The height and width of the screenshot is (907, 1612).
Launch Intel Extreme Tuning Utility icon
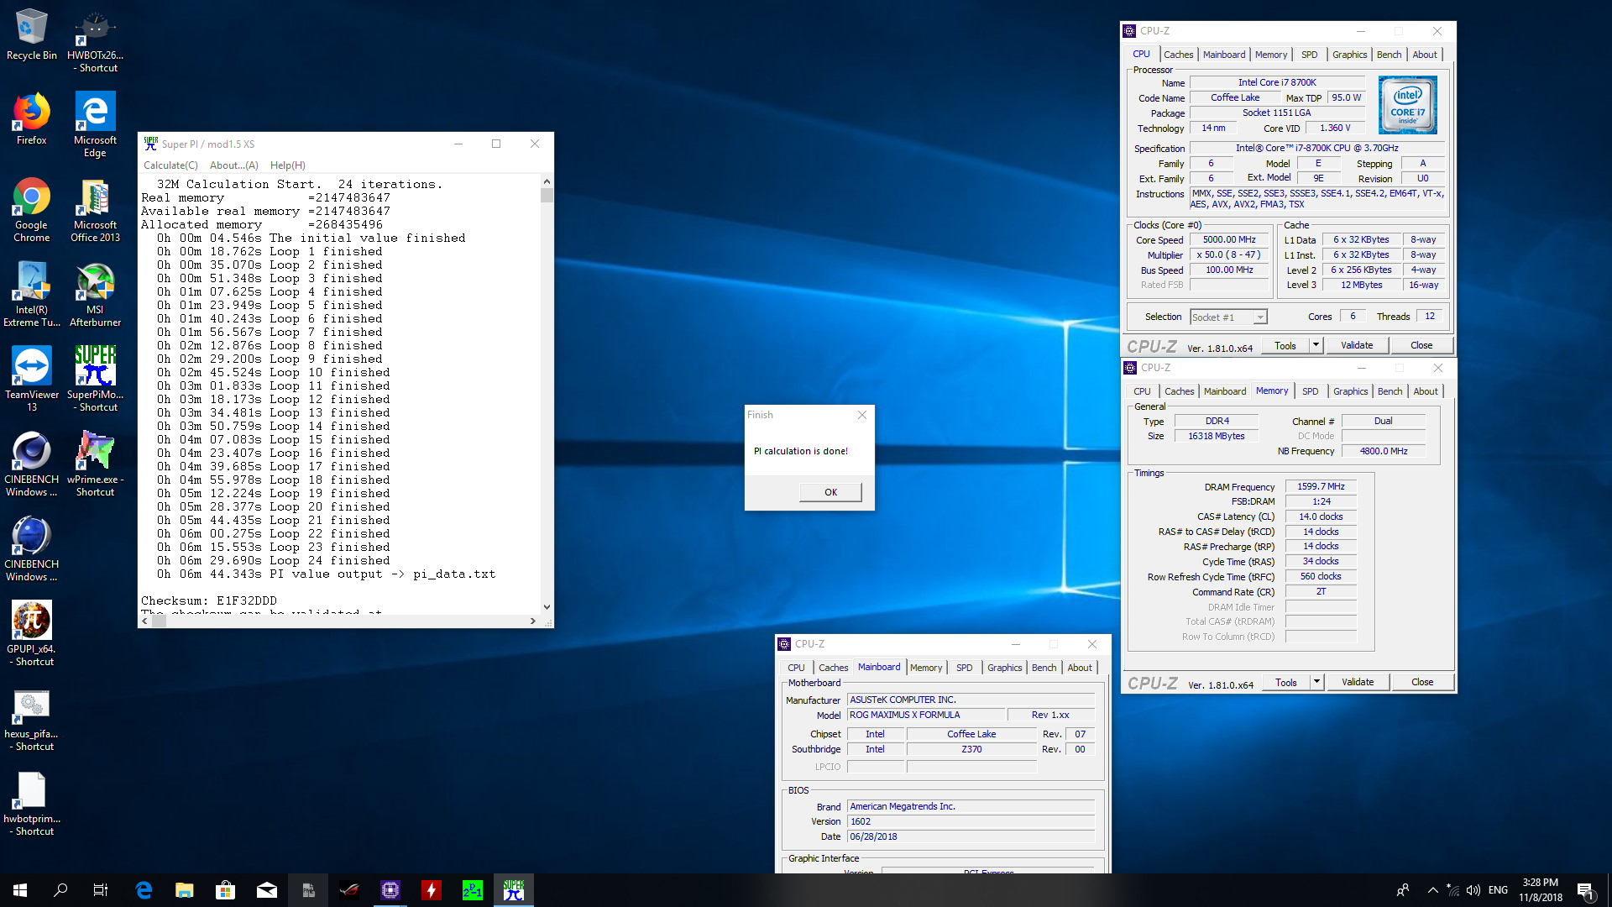31,295
